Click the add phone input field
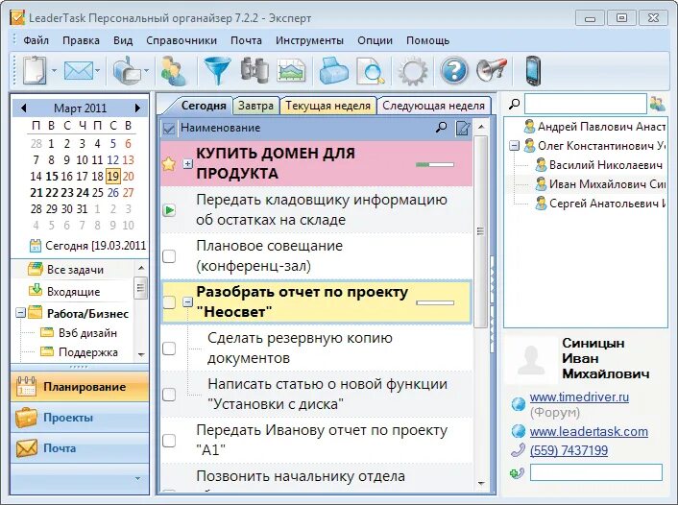 595,472
